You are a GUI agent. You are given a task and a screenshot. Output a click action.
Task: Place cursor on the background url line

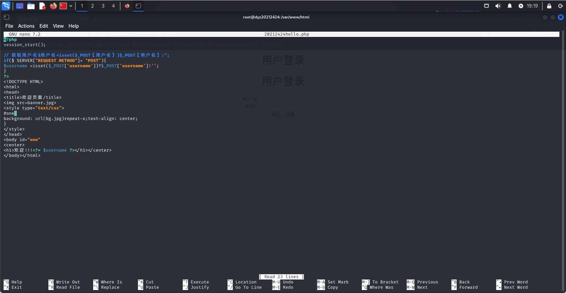point(71,119)
